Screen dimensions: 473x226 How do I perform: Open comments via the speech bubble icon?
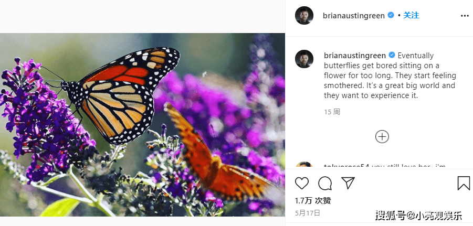[325, 183]
